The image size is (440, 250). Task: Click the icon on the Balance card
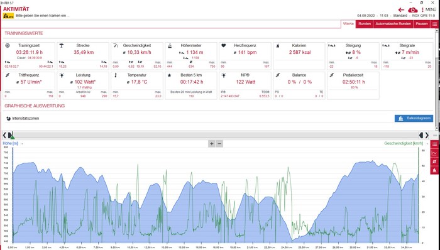[x=278, y=75]
